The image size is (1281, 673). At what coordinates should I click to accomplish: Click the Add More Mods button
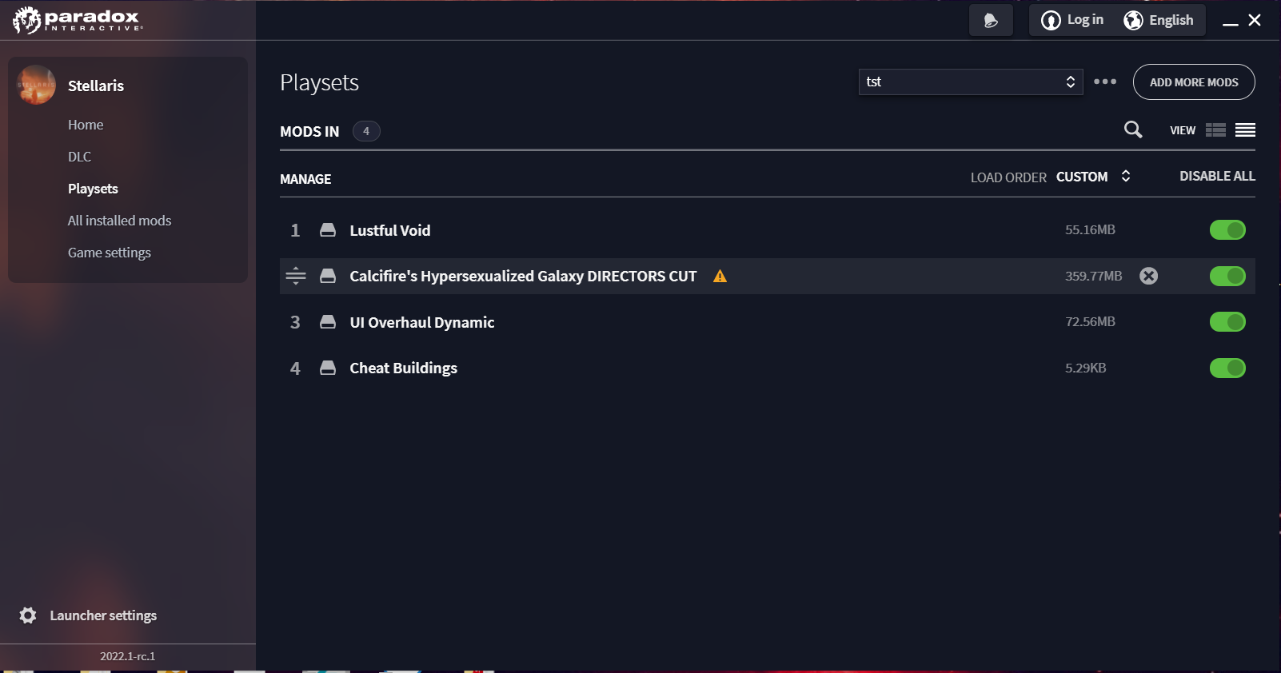pyautogui.click(x=1194, y=82)
